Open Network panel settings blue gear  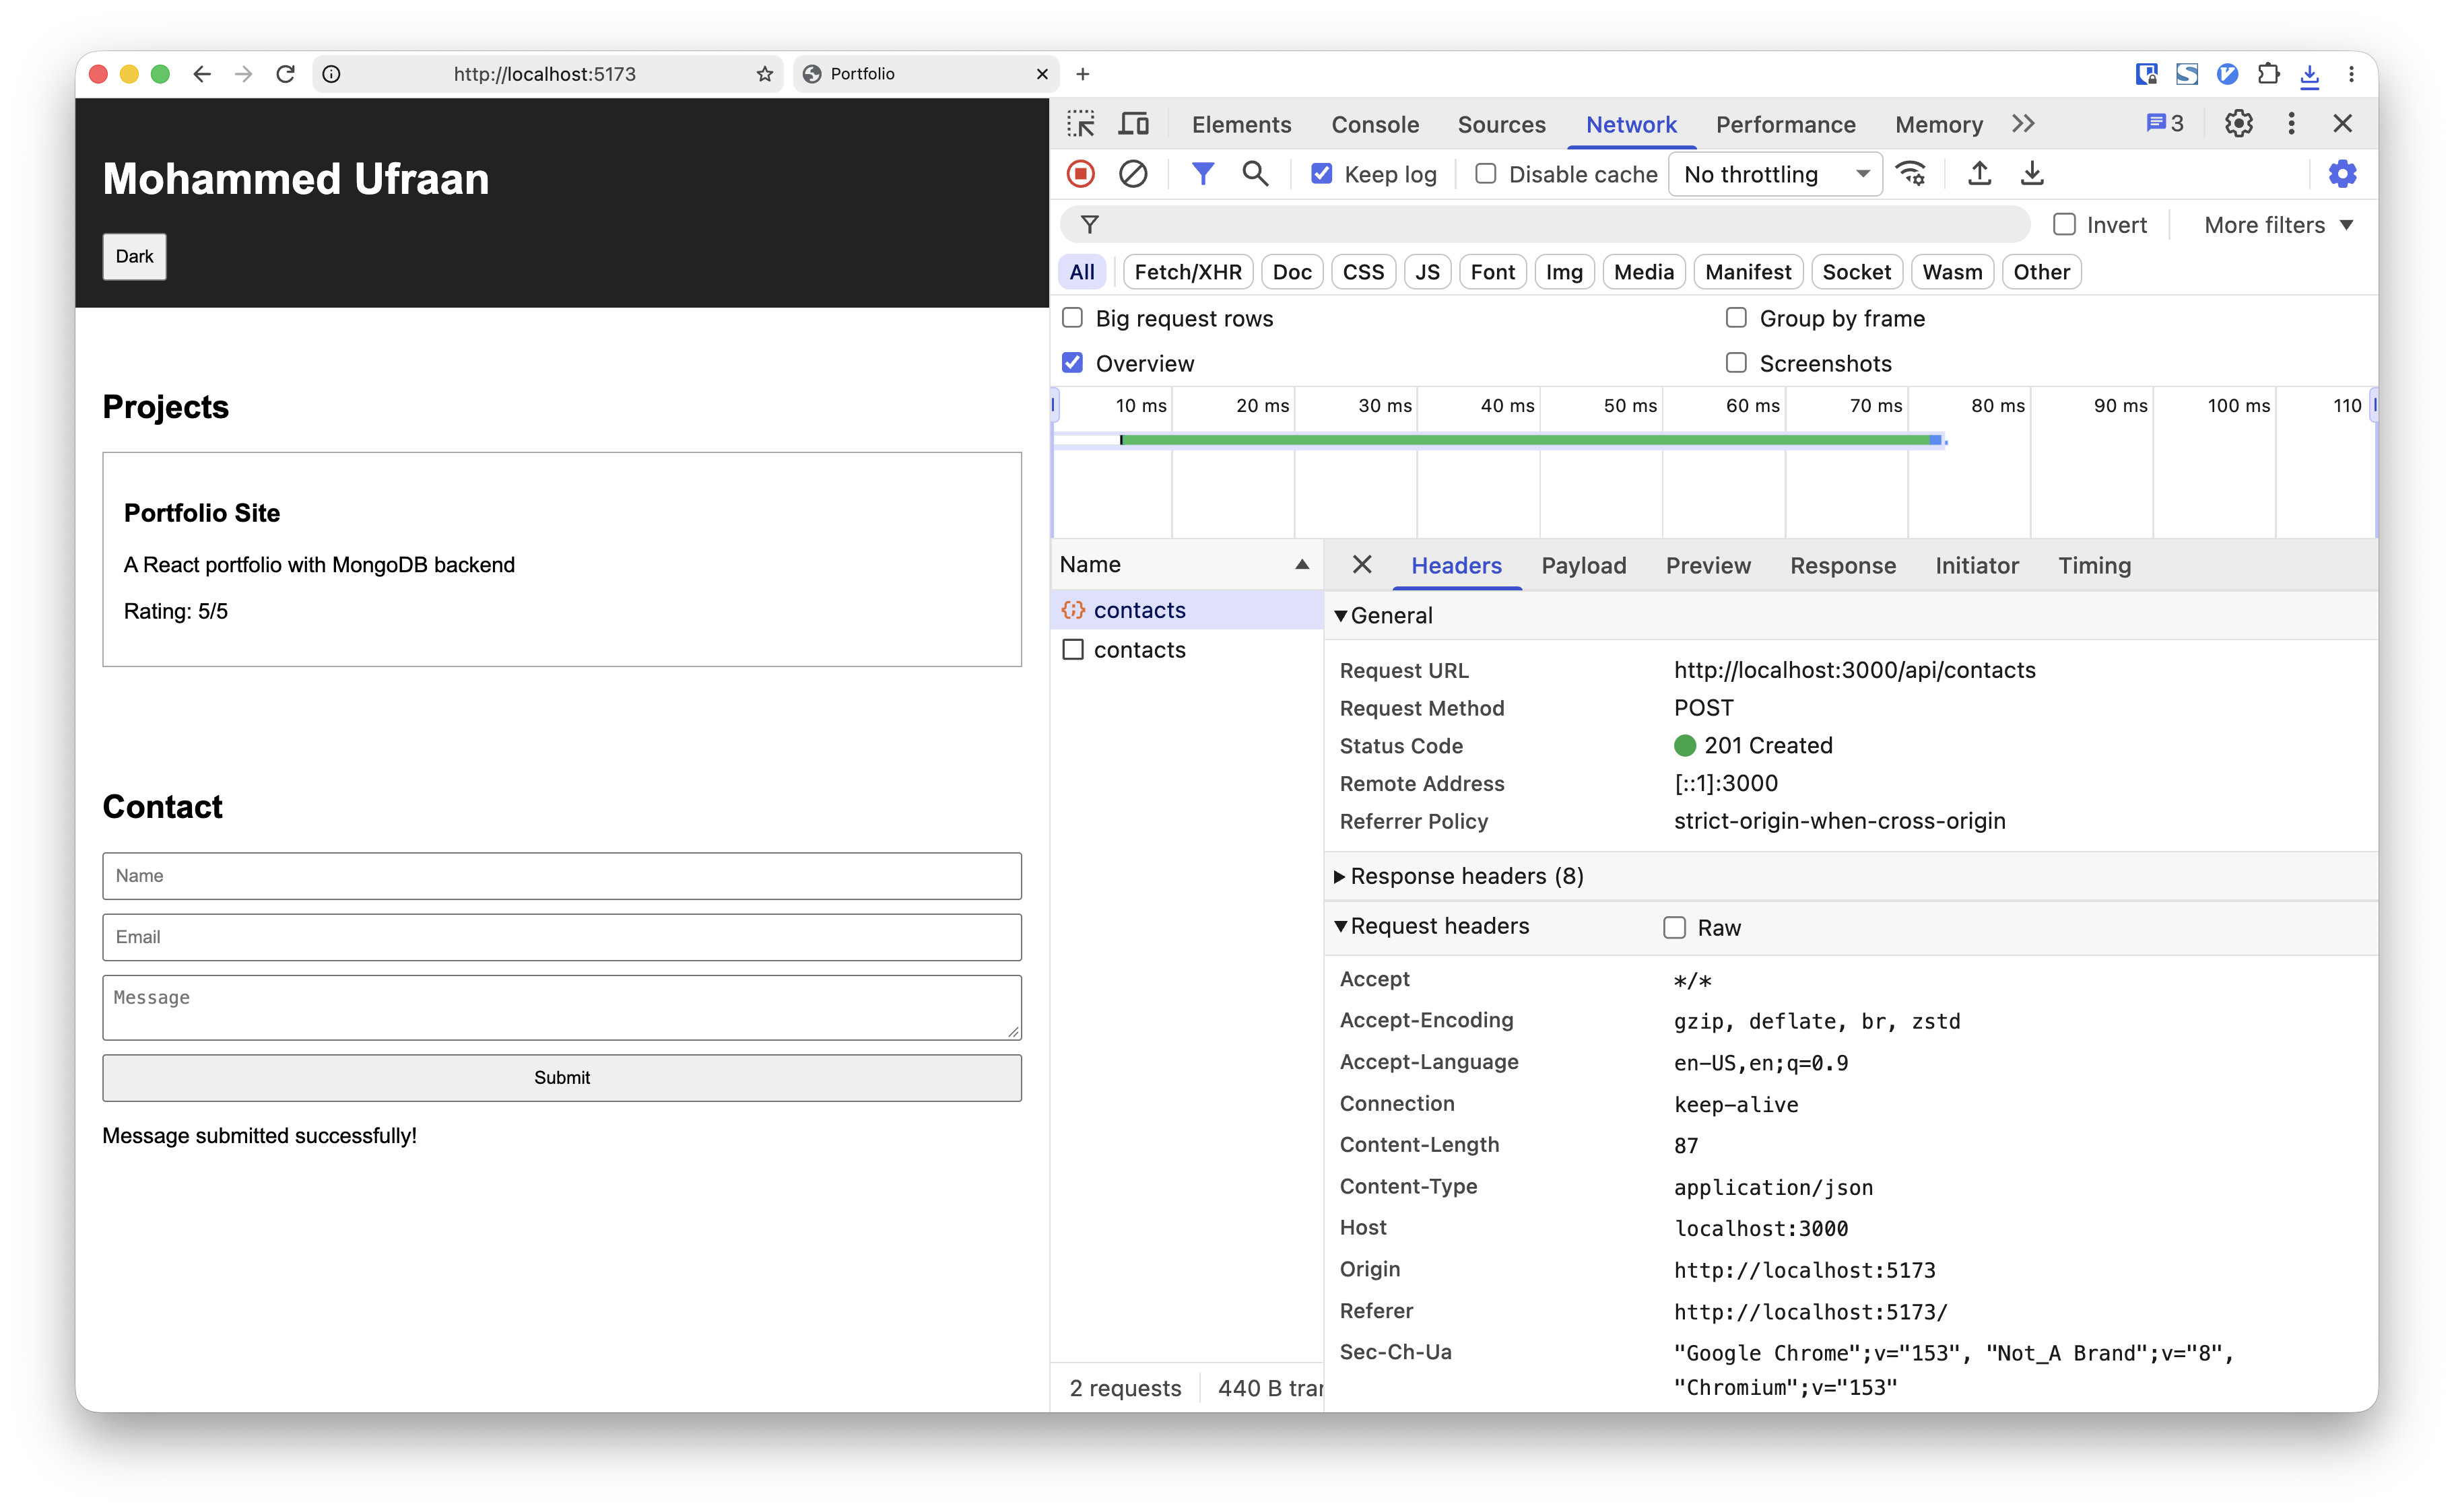[2341, 174]
